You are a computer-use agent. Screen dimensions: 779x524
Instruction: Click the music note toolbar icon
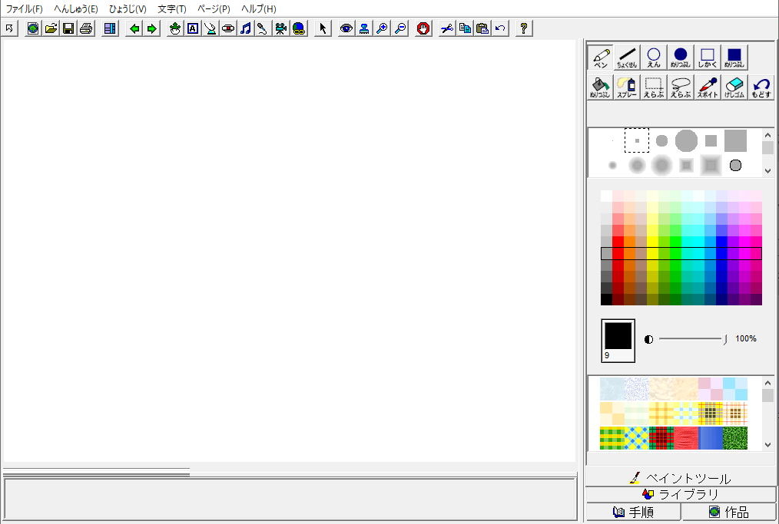coord(245,28)
